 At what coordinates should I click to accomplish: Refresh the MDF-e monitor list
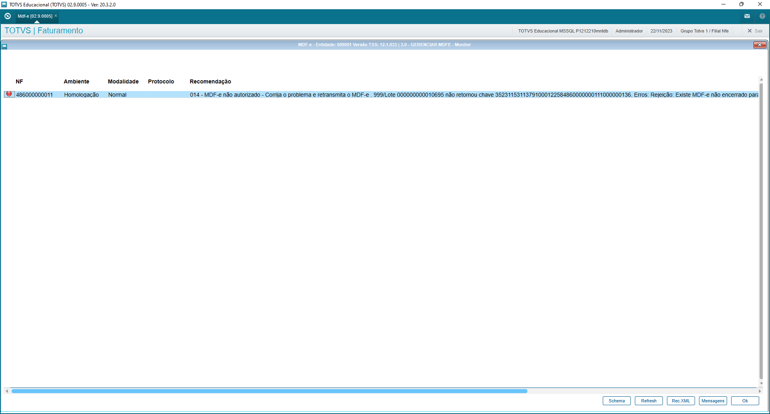(649, 401)
